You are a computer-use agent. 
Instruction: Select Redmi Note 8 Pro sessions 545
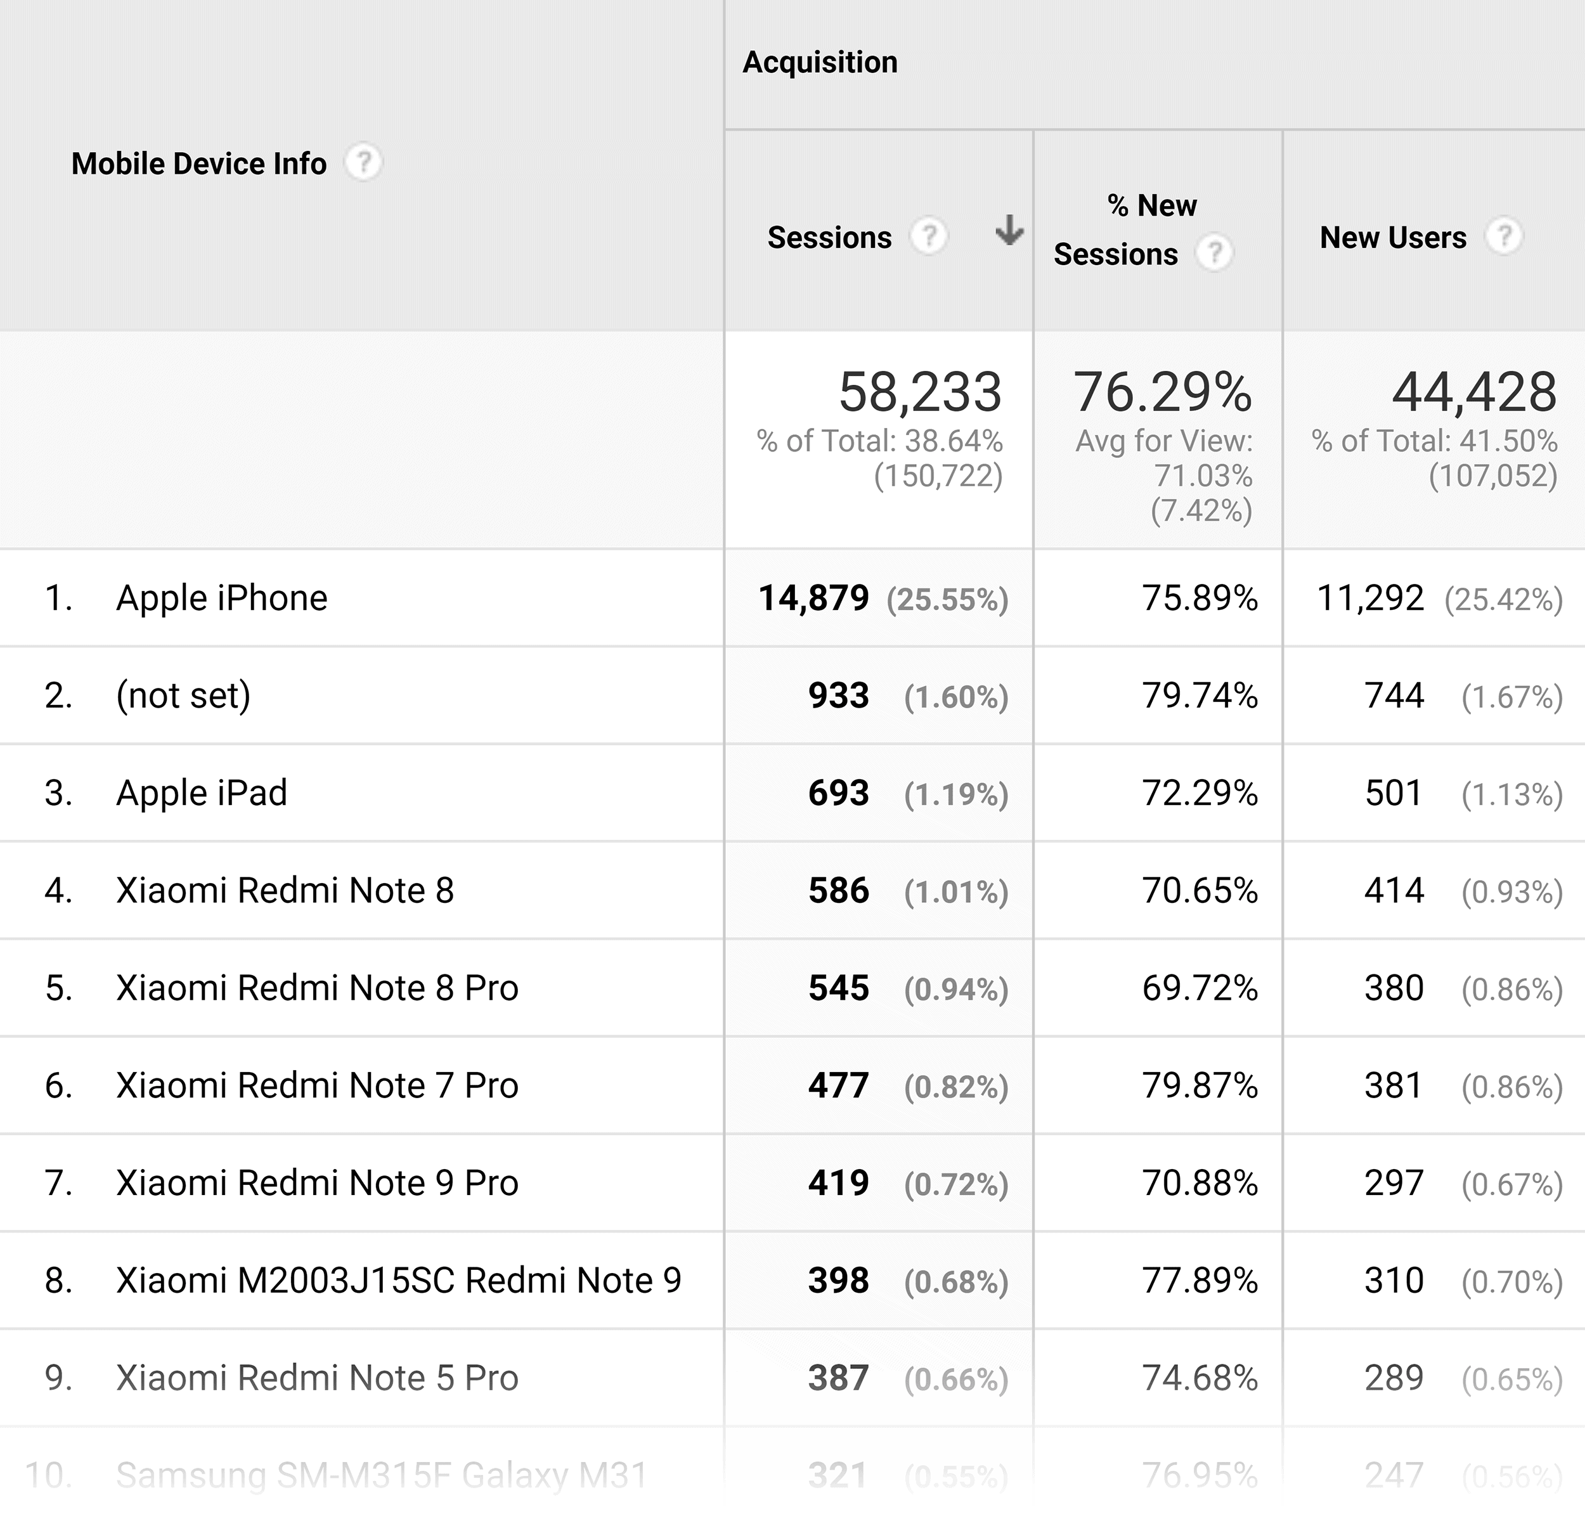pyautogui.click(x=839, y=988)
